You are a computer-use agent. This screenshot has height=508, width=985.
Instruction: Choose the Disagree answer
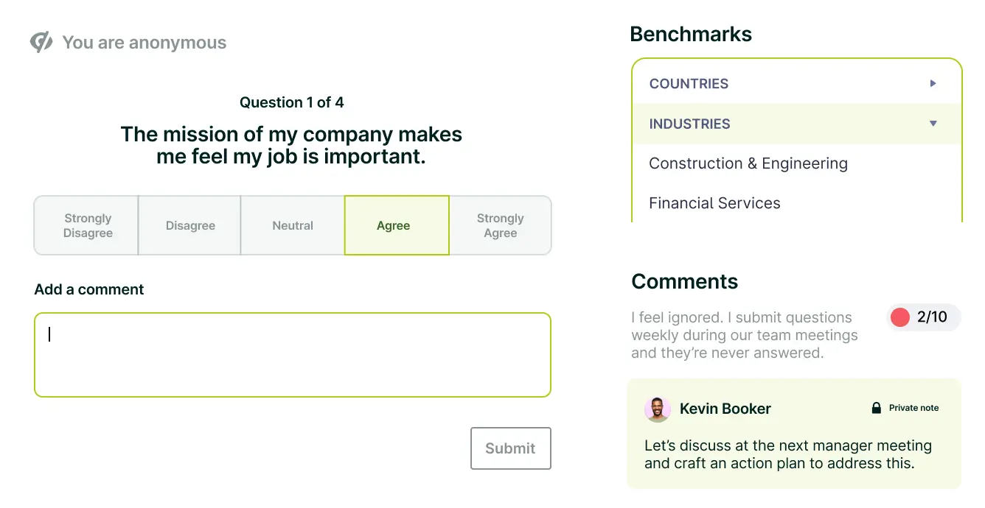(x=190, y=225)
